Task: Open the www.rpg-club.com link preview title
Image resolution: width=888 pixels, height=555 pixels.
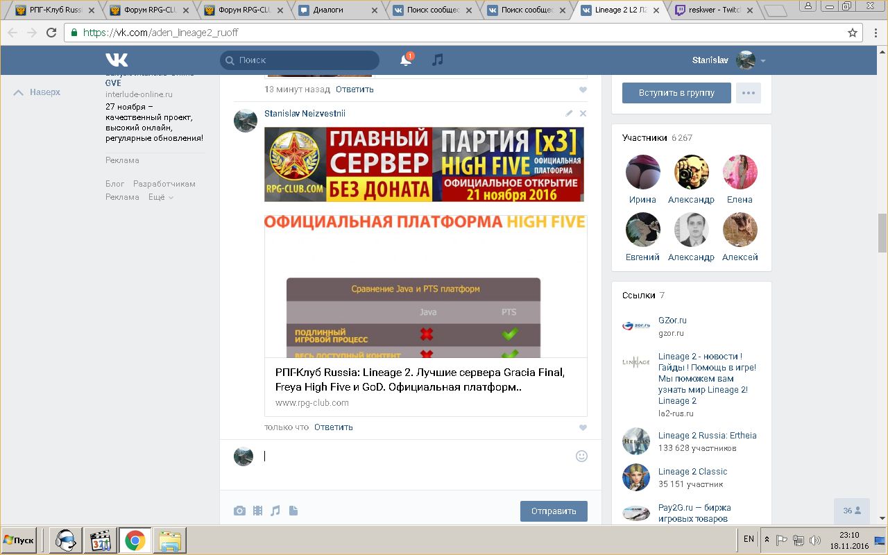Action: pyautogui.click(x=420, y=379)
